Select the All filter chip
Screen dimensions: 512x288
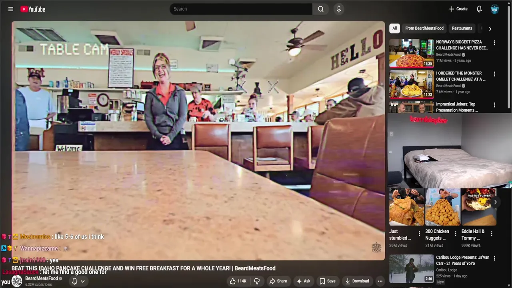394,28
